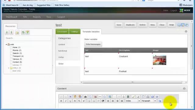The height and width of the screenshot is (110, 195).
Task: Open the Paragraph format dropdown
Action: pyautogui.click(x=149, y=101)
